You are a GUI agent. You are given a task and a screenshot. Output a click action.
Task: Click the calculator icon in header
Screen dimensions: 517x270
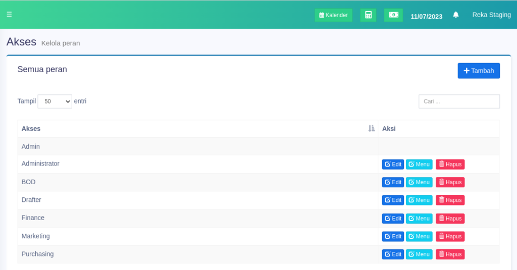pyautogui.click(x=368, y=15)
